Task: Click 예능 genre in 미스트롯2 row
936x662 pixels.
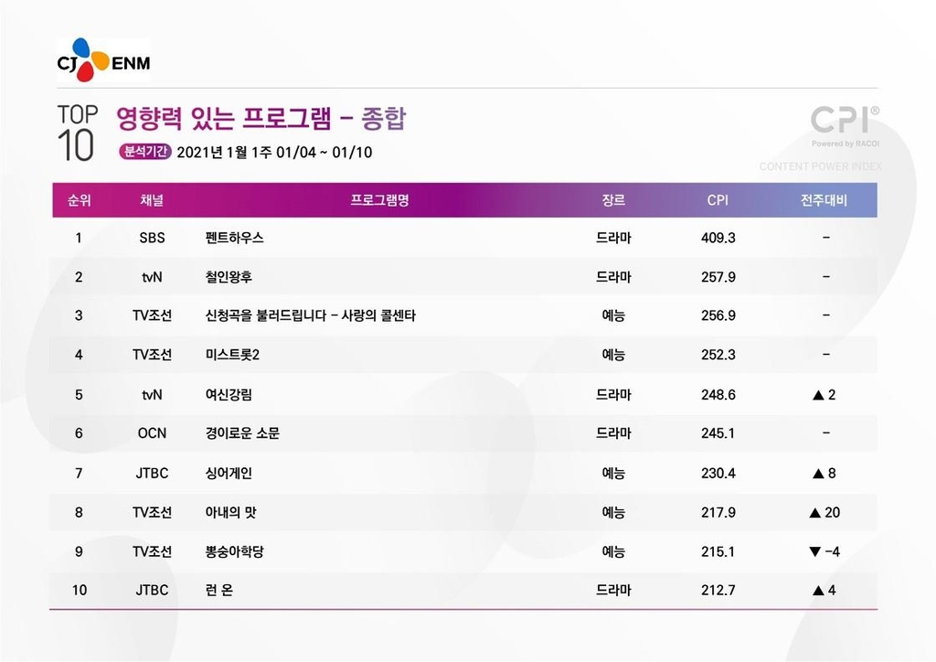Action: (613, 355)
